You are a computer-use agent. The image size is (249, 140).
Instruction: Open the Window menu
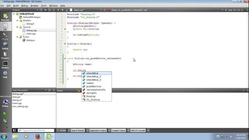pos(53,6)
